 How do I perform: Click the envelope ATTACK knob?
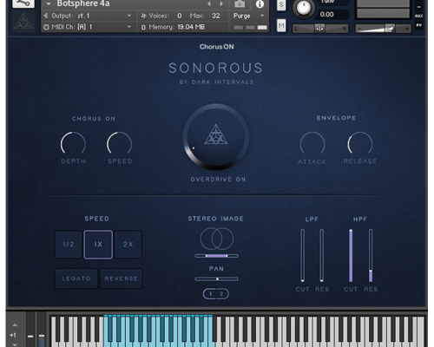coord(312,144)
